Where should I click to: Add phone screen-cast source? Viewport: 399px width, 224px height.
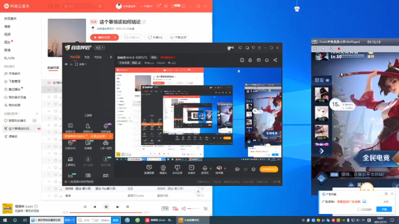[x=177, y=169]
